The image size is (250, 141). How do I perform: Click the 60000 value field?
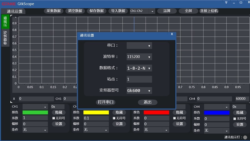(x=242, y=99)
